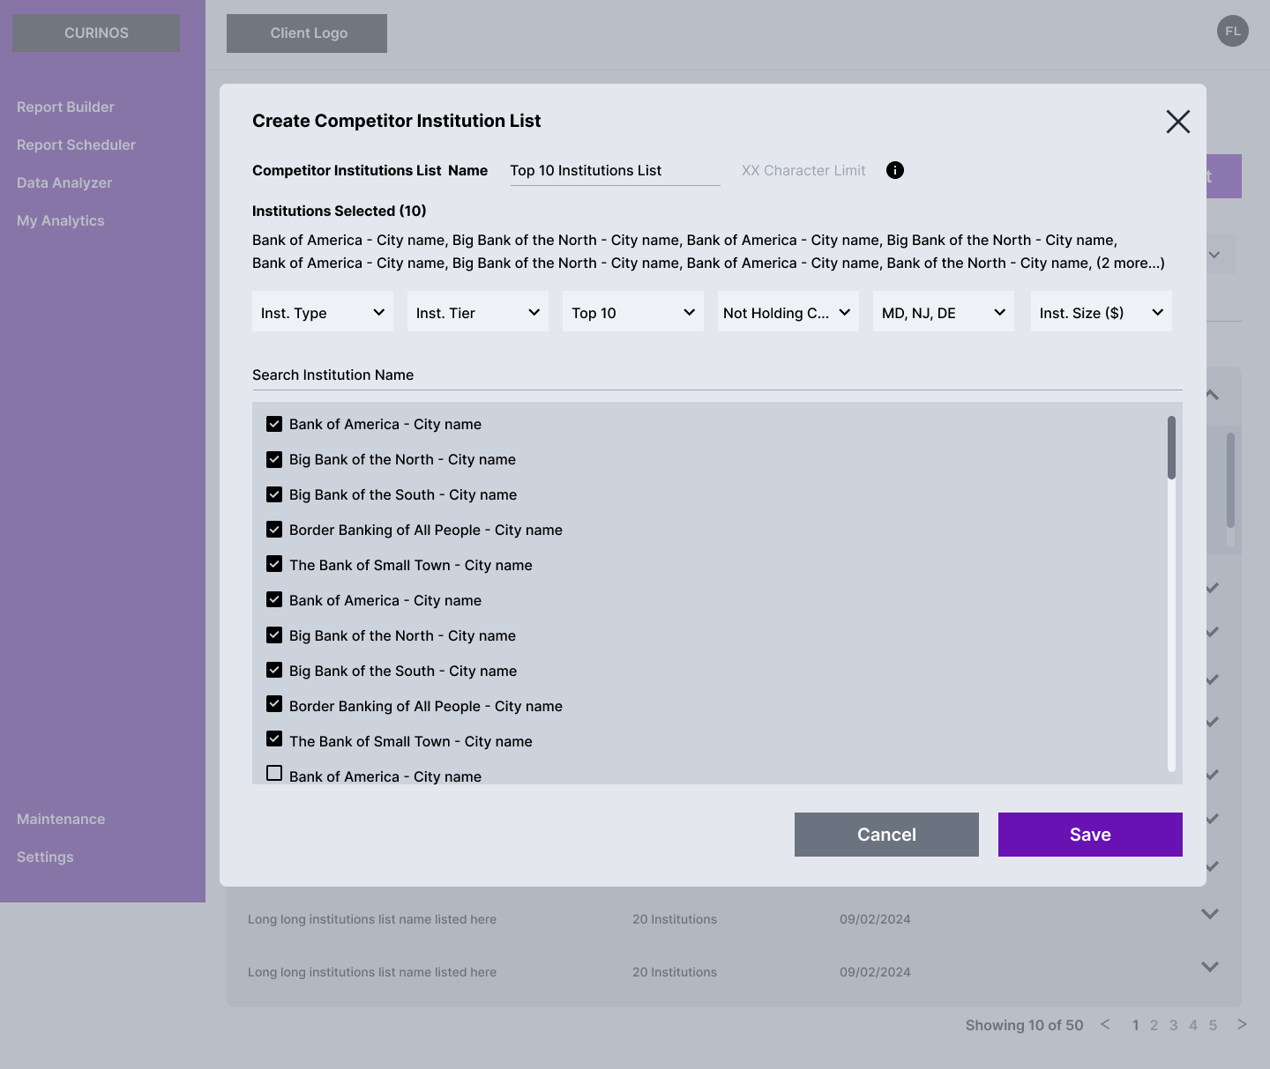The width and height of the screenshot is (1270, 1069).
Task: Close the Create Competitor Institution List dialog
Action: [x=1178, y=122]
